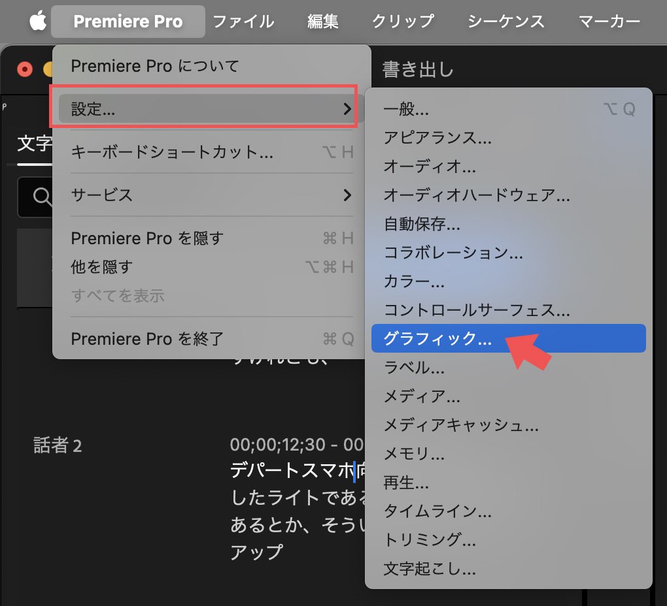
Task: Open タイムライン... settings
Action: (508, 511)
